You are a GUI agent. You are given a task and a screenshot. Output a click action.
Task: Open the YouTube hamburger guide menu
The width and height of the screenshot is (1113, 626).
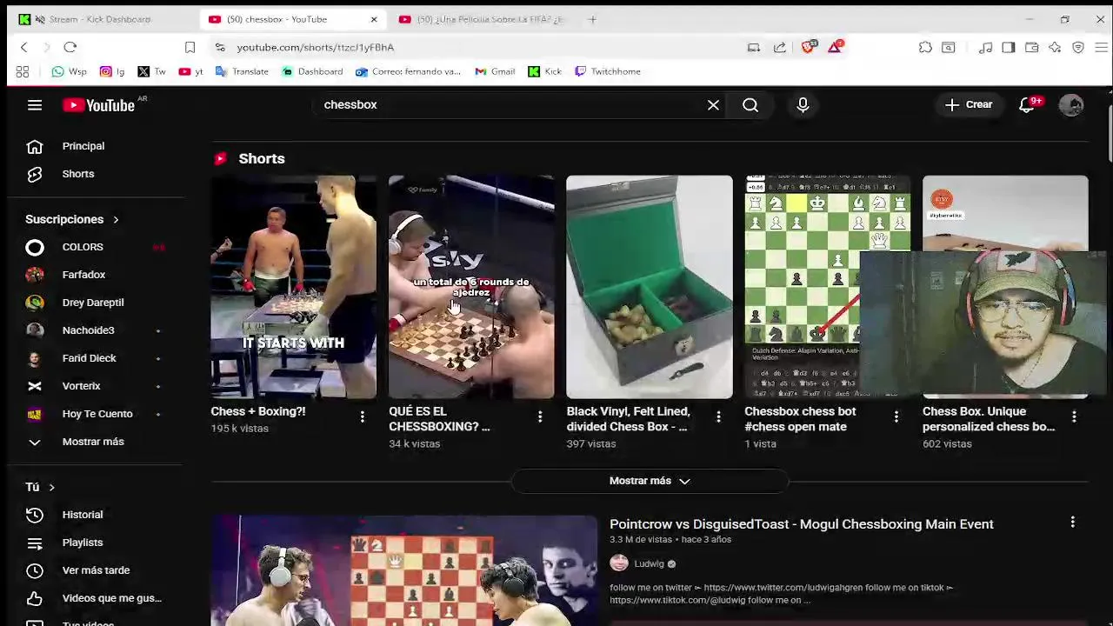point(35,105)
